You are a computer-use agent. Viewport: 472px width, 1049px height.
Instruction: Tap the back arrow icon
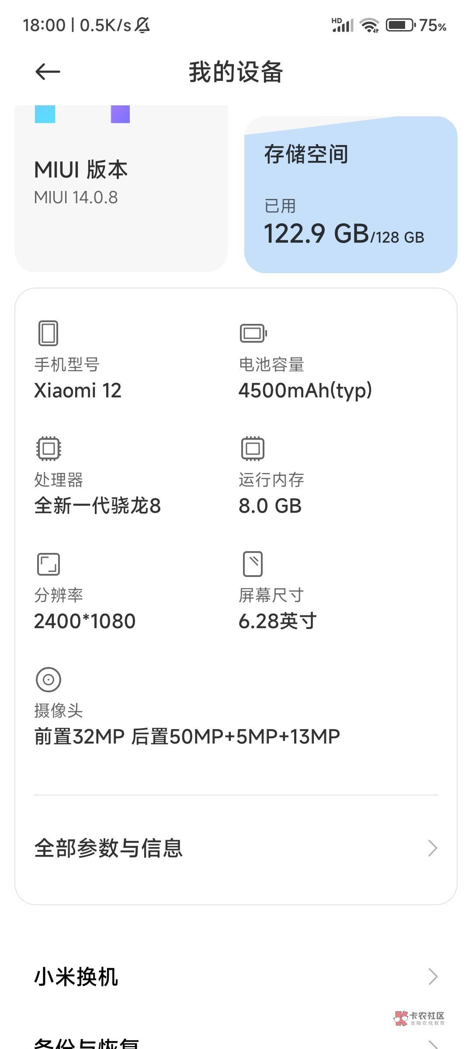point(48,72)
